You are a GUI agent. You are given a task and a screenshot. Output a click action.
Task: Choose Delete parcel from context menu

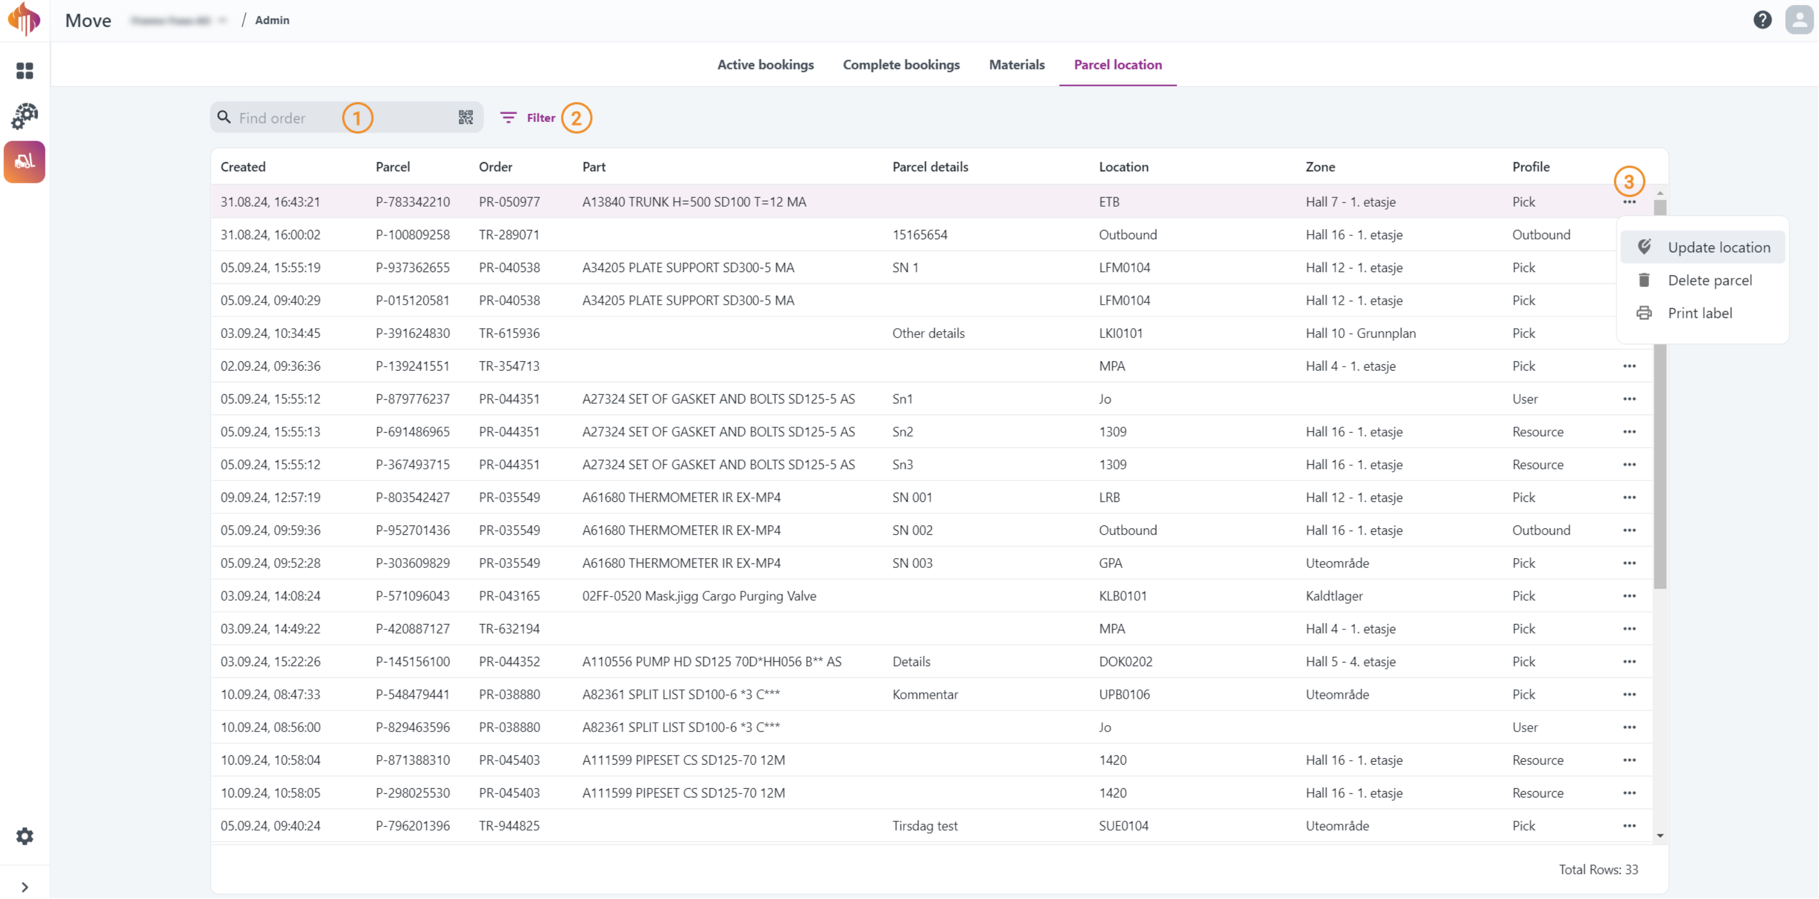click(x=1702, y=280)
